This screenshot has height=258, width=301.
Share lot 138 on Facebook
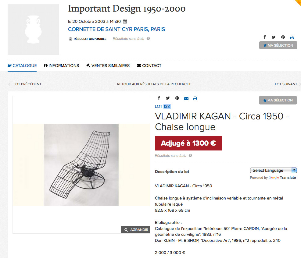coord(159,98)
